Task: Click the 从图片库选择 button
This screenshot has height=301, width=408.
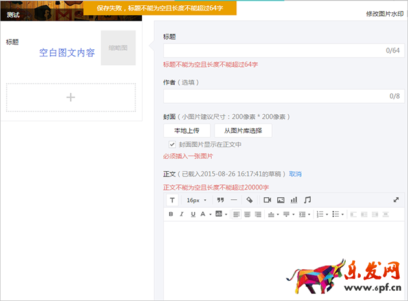Action: [x=243, y=130]
